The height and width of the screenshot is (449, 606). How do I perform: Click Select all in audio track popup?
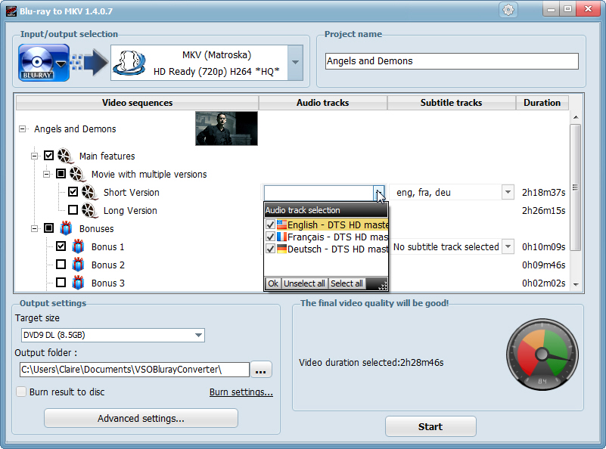coord(347,283)
